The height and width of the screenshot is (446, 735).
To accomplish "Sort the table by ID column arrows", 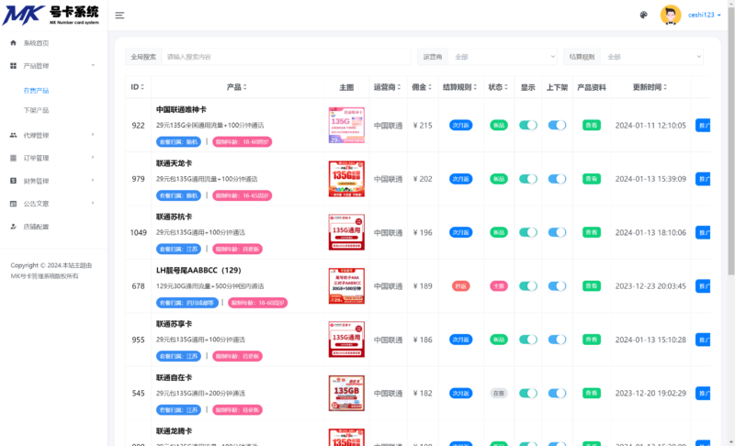I will (142, 87).
